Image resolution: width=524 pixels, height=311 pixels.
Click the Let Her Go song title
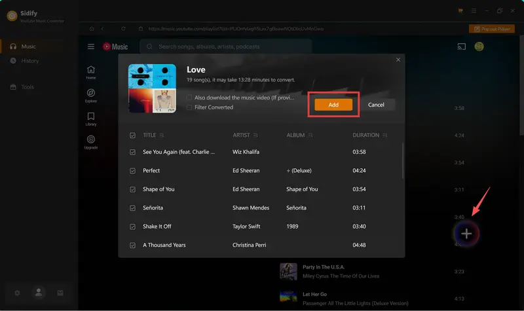pyautogui.click(x=315, y=294)
